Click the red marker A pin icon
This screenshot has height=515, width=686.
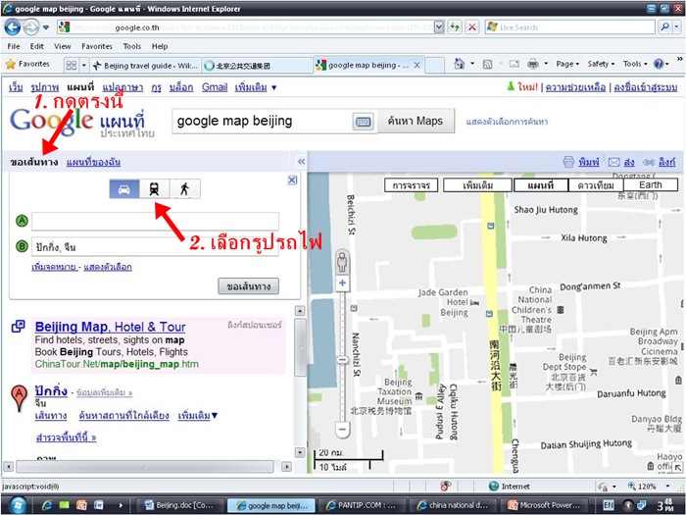coord(19,398)
